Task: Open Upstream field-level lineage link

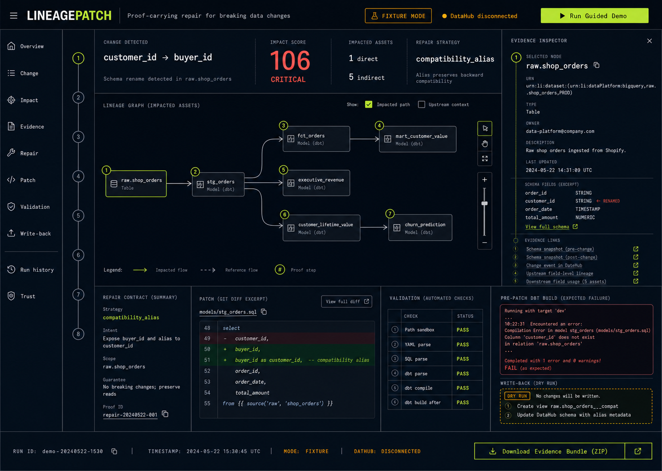Action: tap(560, 273)
